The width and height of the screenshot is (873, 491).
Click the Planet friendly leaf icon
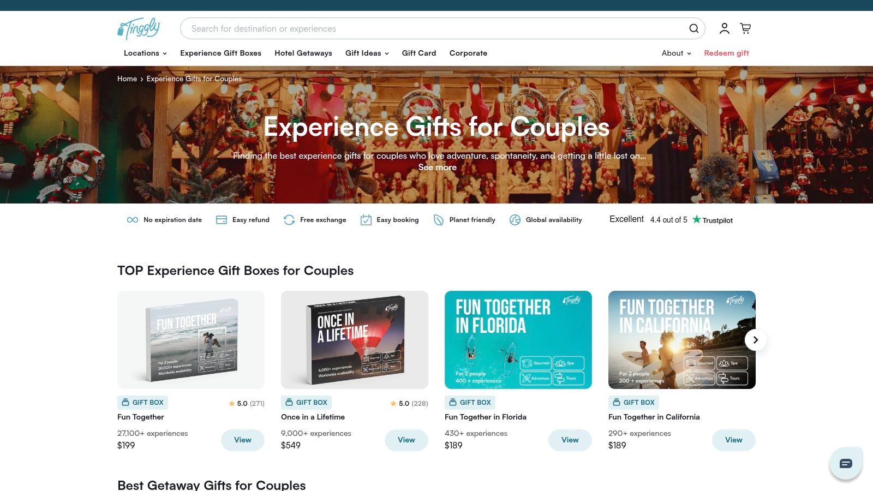click(439, 220)
